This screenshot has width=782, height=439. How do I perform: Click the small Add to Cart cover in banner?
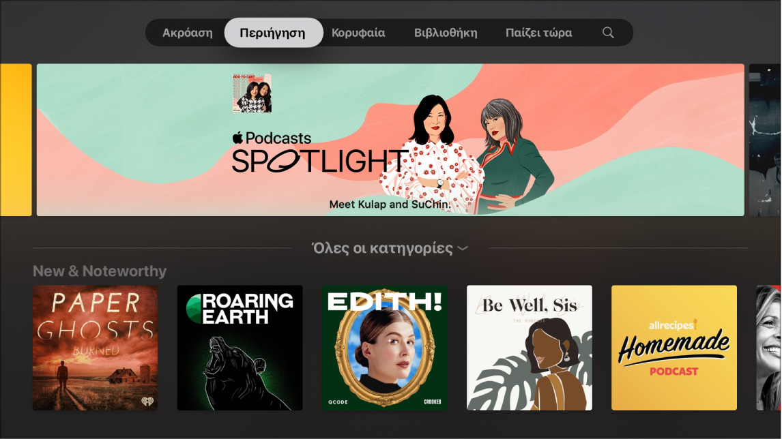click(x=252, y=93)
